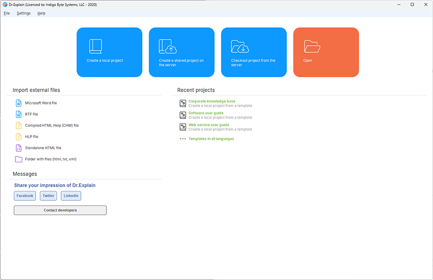Image resolution: width=433 pixels, height=280 pixels.
Task: Click the Standalone HTML file icon
Action: coord(18,148)
